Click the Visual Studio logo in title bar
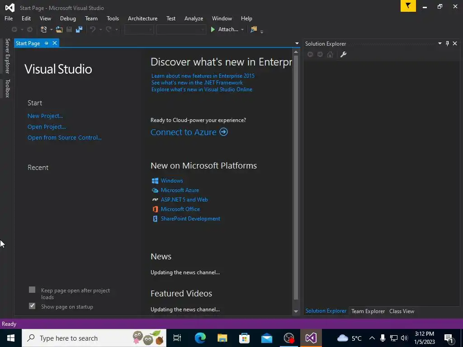 pyautogui.click(x=10, y=8)
